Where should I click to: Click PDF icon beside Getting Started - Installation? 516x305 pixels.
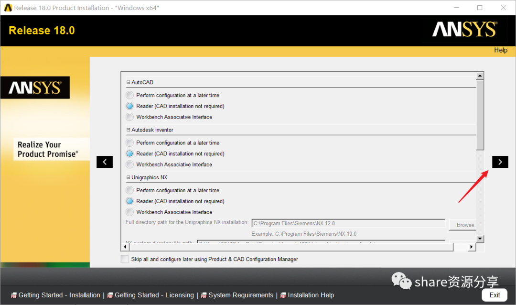pos(14,295)
